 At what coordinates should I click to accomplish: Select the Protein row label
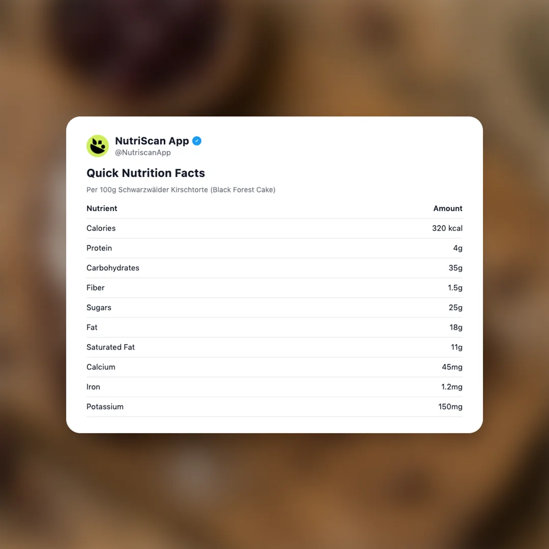99,248
